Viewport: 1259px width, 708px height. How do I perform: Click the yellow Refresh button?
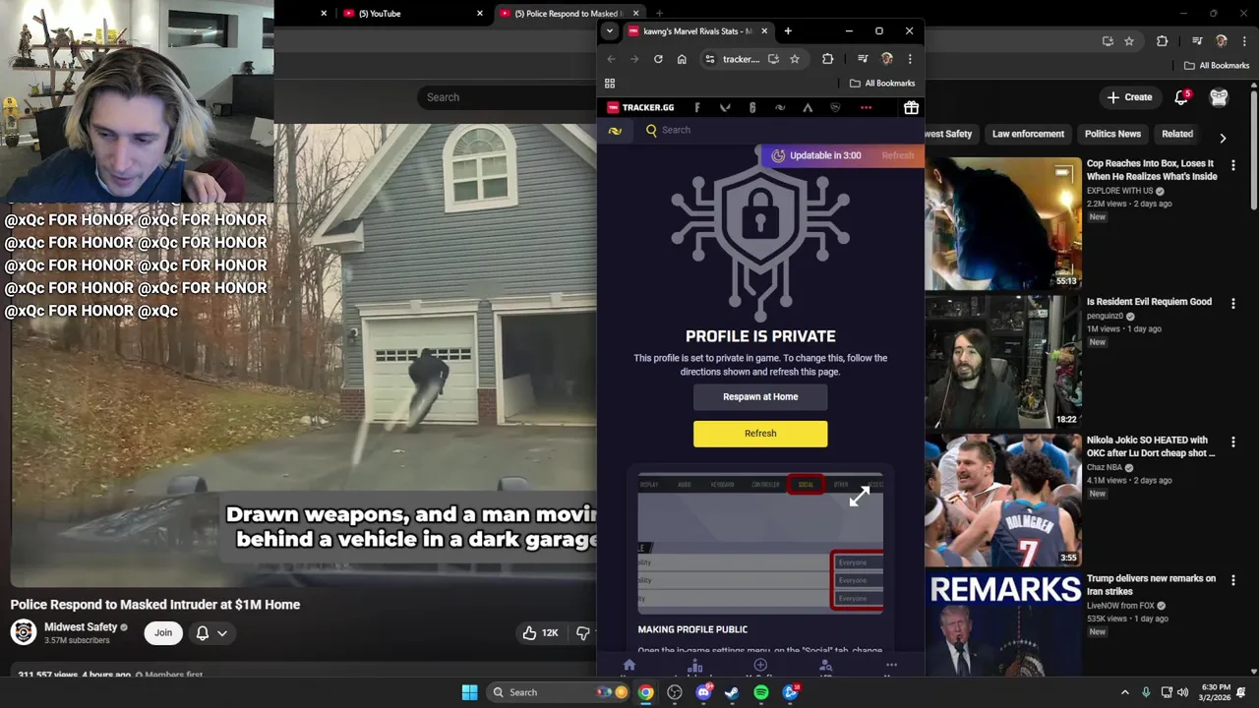[x=760, y=434]
